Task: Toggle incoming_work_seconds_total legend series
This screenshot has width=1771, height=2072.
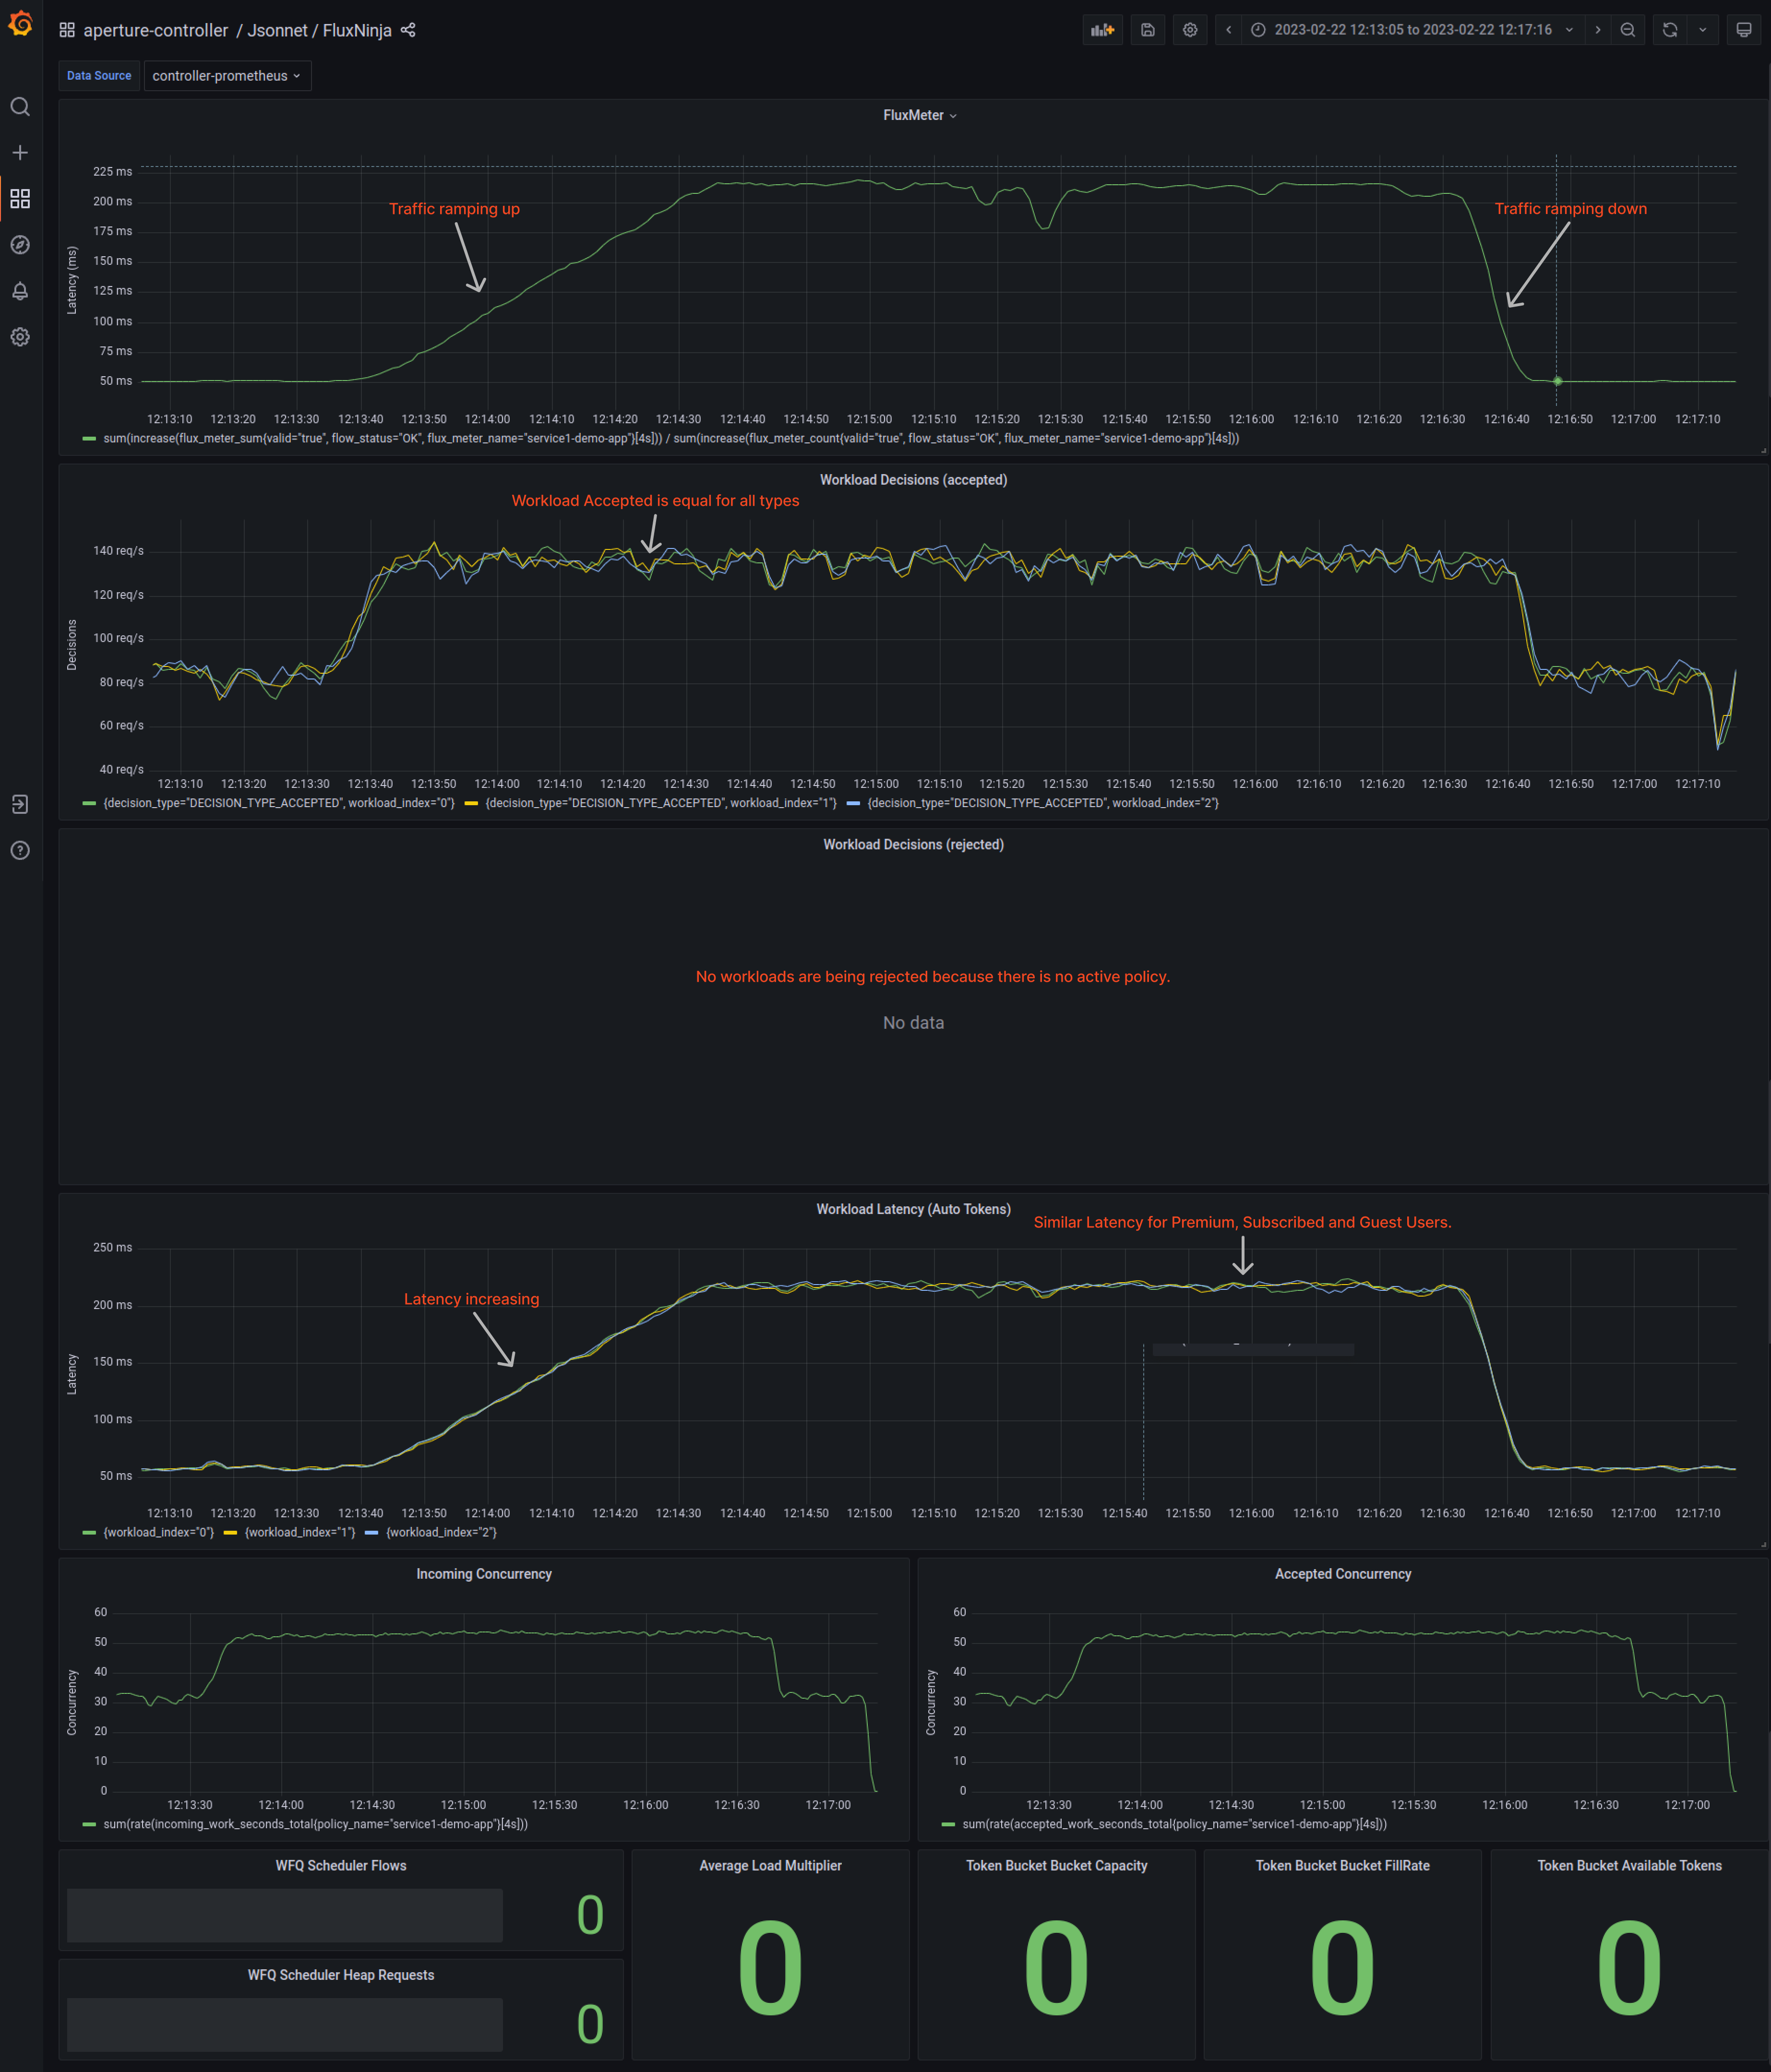Action: click(x=316, y=1825)
